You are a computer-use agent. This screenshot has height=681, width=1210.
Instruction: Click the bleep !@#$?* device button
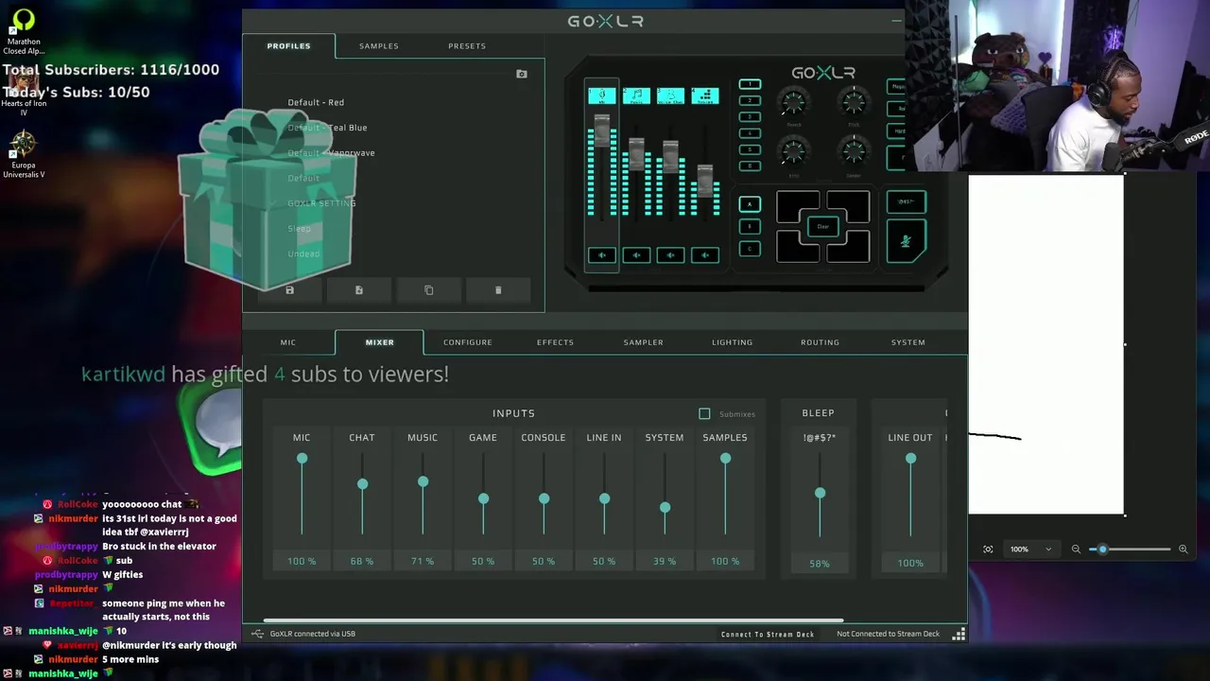907,201
